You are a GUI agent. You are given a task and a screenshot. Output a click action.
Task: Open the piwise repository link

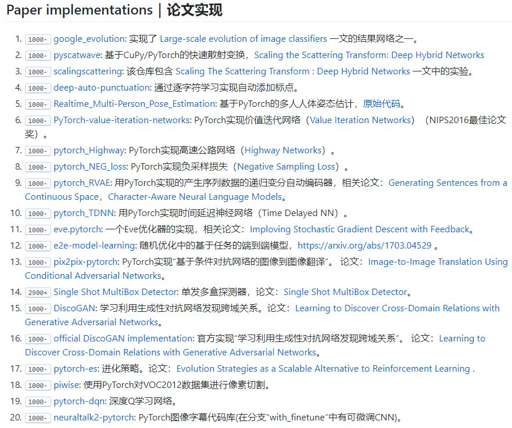66,385
